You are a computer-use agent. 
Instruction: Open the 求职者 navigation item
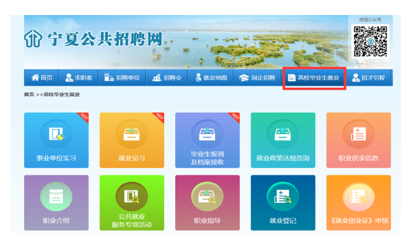(x=78, y=78)
